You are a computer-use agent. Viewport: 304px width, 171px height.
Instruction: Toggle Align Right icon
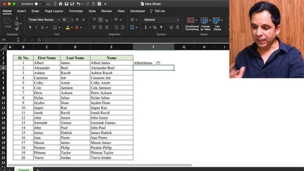(106, 28)
